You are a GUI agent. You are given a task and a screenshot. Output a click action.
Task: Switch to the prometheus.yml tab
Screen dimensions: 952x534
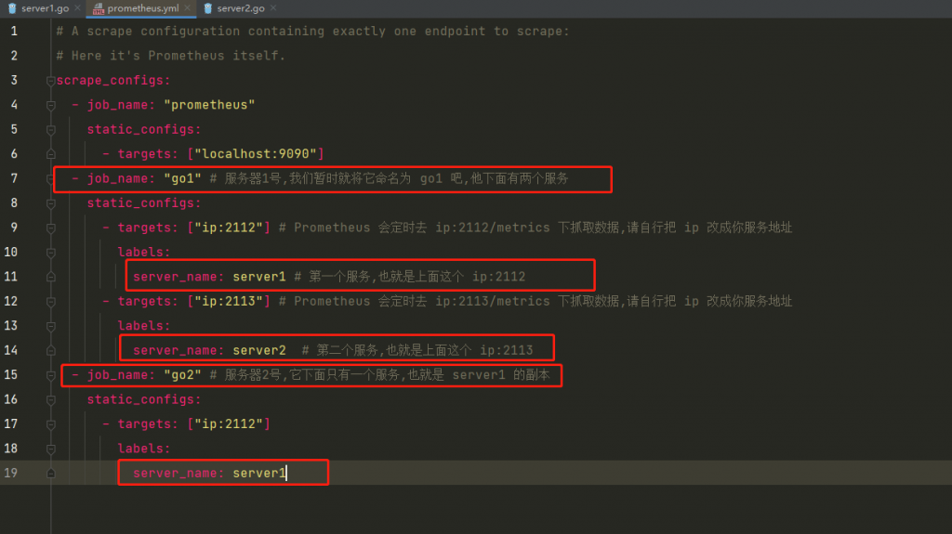coord(142,8)
